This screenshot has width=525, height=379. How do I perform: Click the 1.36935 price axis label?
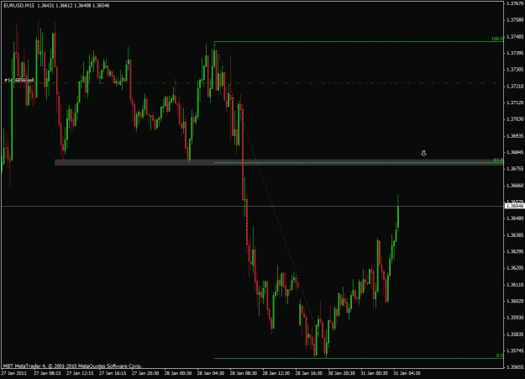point(515,135)
